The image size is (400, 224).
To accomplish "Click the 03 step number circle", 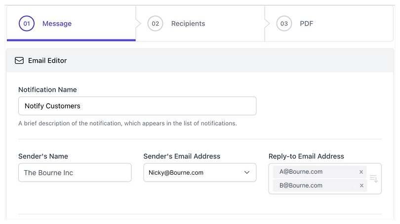I will [x=284, y=24].
